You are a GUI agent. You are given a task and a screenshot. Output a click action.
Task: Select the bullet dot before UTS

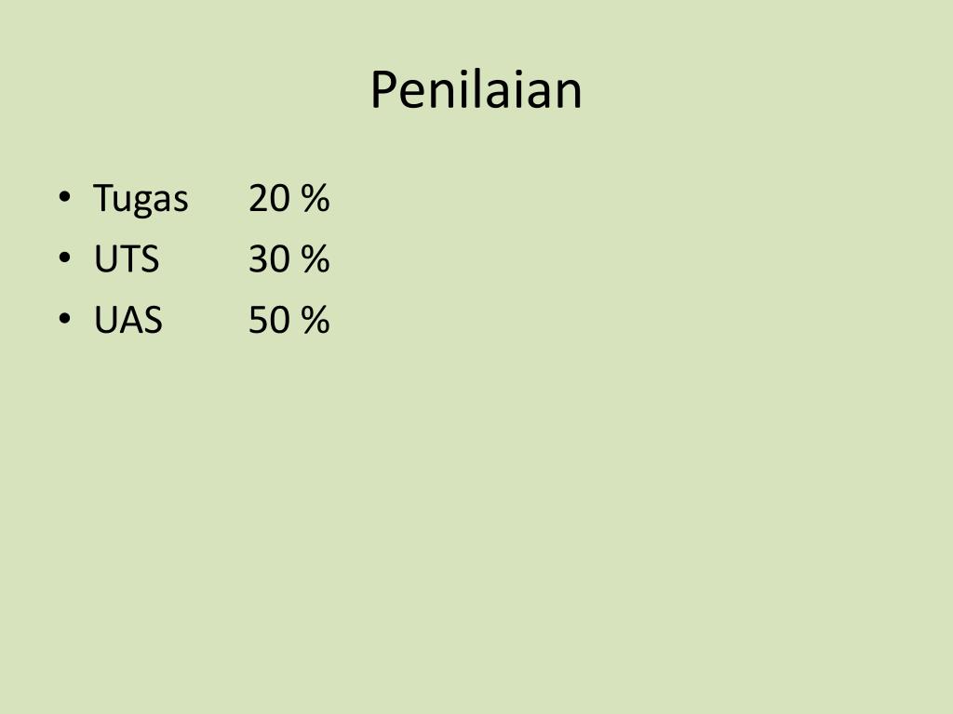(64, 258)
